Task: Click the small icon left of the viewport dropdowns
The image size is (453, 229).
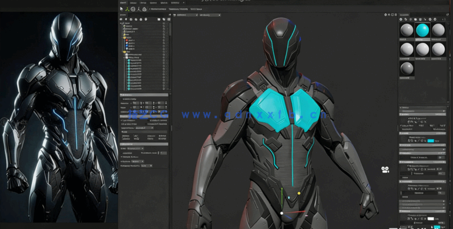Action: coord(175,15)
